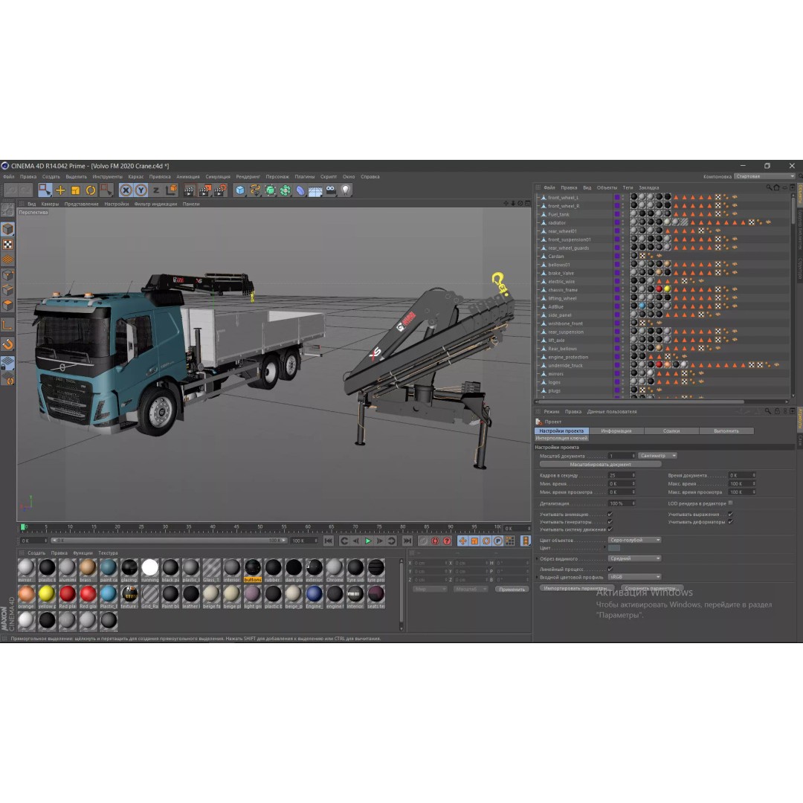Activate the Texture mode checkerboard icon
803x803 pixels.
pyautogui.click(x=7, y=245)
